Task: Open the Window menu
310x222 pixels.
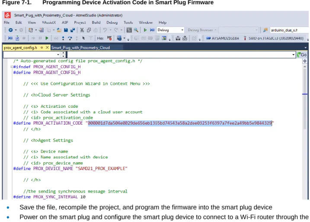Action: coord(146,23)
